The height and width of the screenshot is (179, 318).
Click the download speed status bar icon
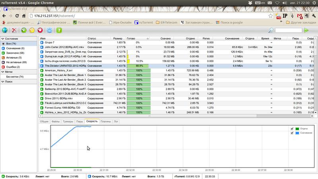point(90,176)
